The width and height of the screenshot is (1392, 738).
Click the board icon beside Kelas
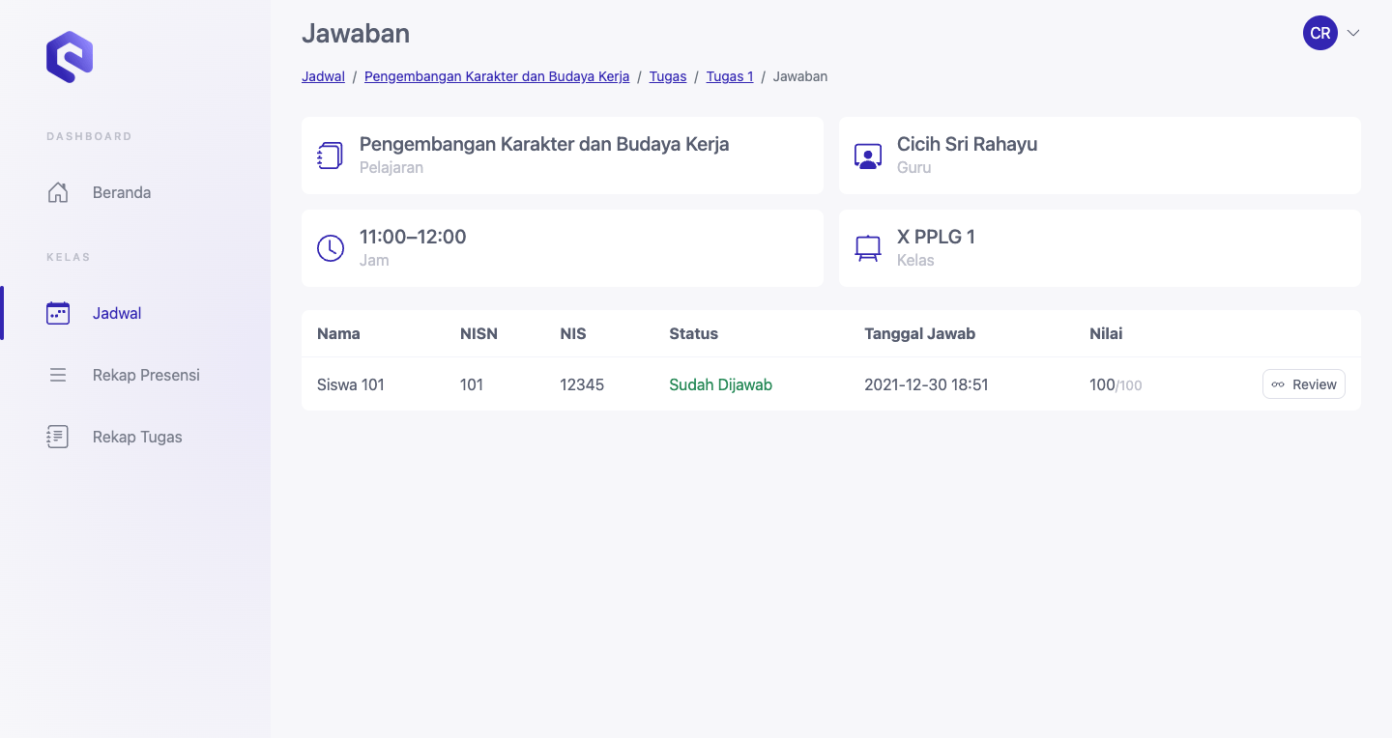tap(868, 248)
